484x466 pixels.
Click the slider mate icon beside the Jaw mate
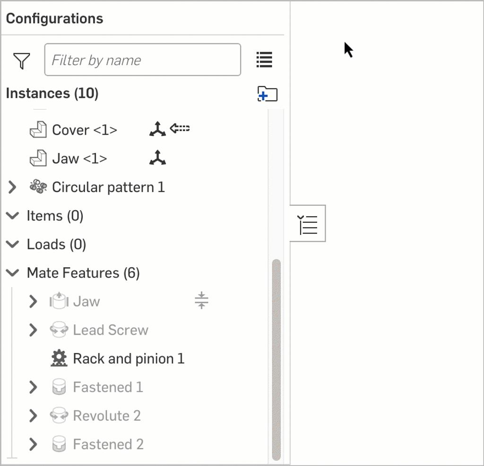click(x=59, y=301)
